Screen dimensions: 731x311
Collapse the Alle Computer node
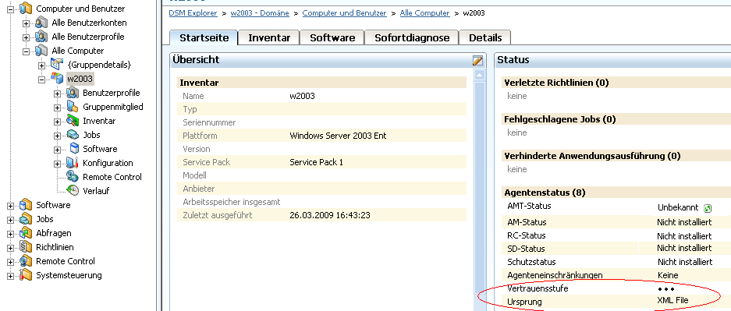pyautogui.click(x=26, y=51)
